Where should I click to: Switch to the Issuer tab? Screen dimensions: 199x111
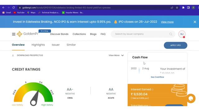point(56,45)
